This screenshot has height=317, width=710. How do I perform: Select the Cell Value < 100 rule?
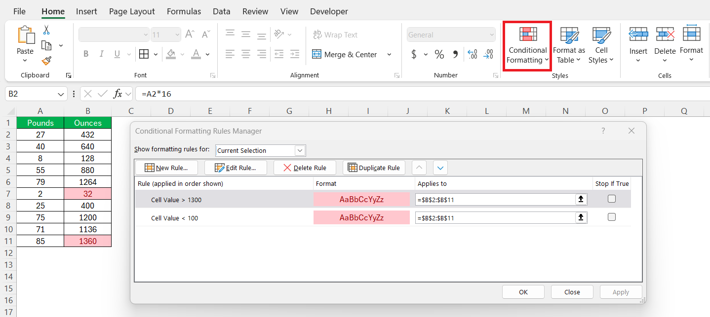224,217
